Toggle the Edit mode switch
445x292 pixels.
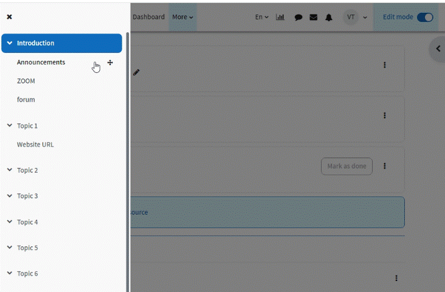(425, 17)
